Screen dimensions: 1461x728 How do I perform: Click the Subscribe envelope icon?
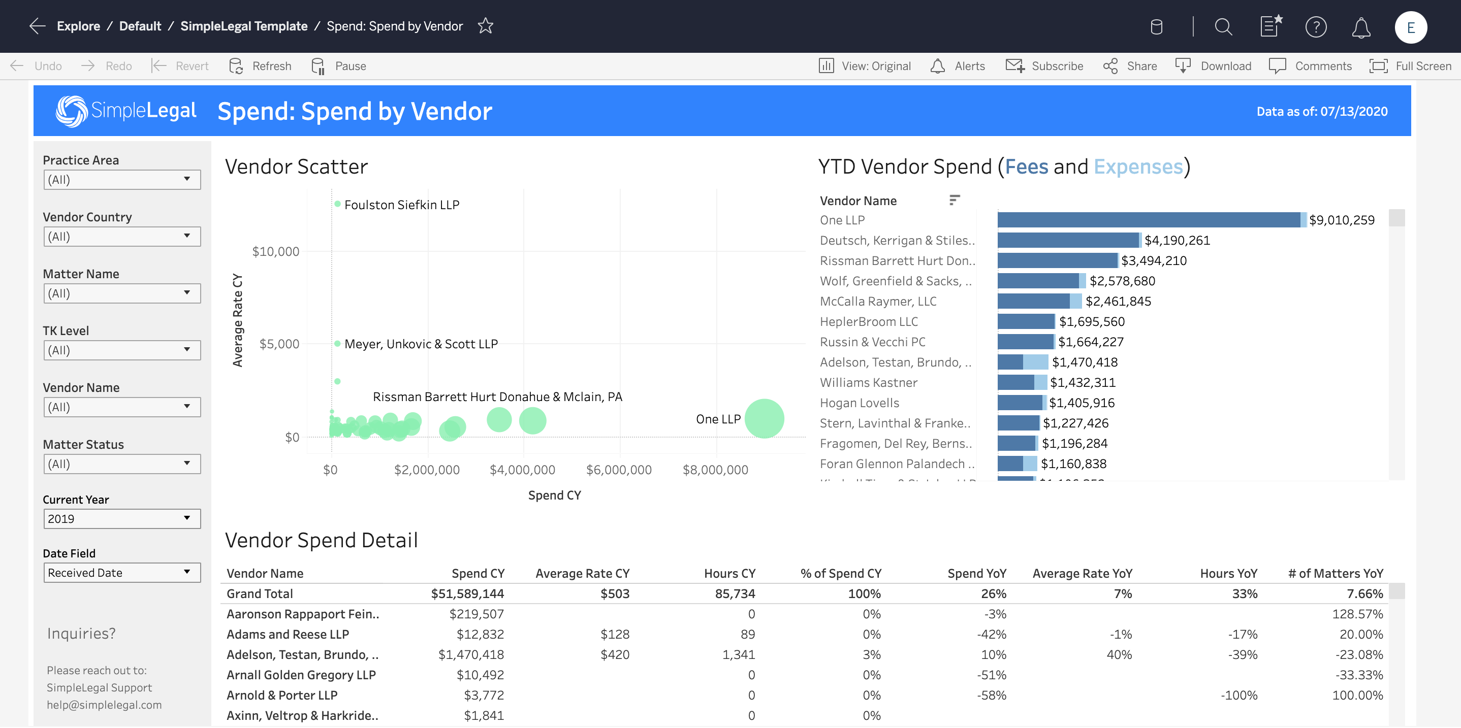click(x=1014, y=66)
